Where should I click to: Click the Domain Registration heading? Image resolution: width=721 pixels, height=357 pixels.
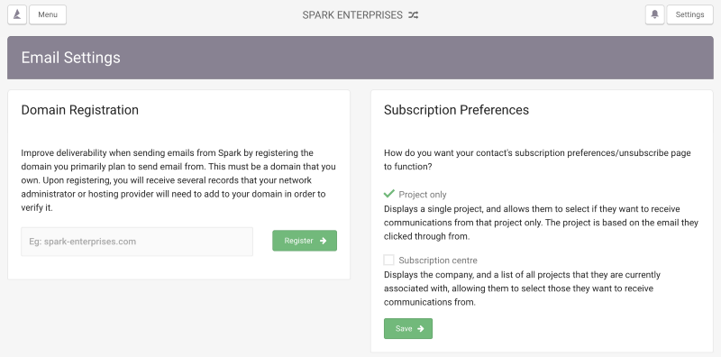click(x=80, y=110)
